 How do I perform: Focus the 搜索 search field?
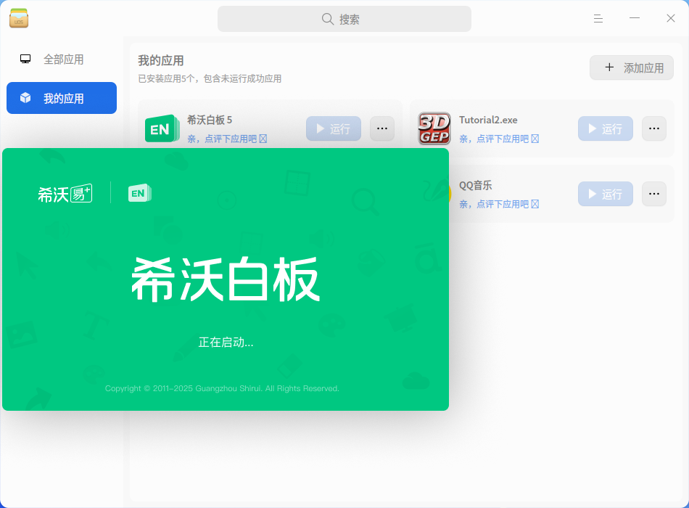pos(344,19)
